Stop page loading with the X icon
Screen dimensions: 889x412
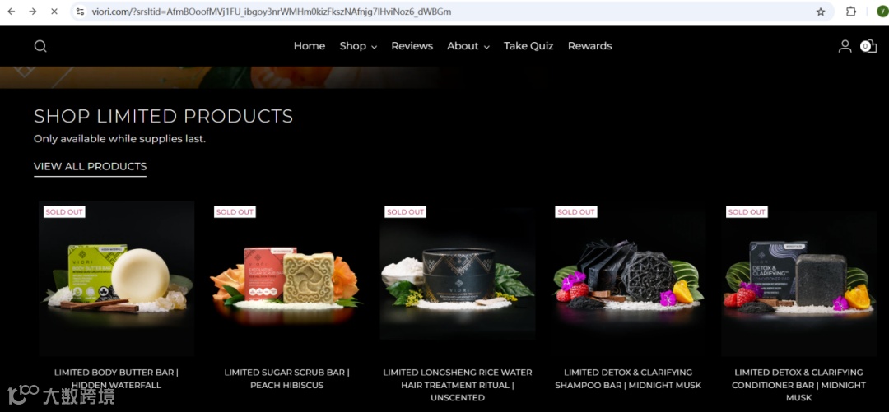[x=54, y=12]
